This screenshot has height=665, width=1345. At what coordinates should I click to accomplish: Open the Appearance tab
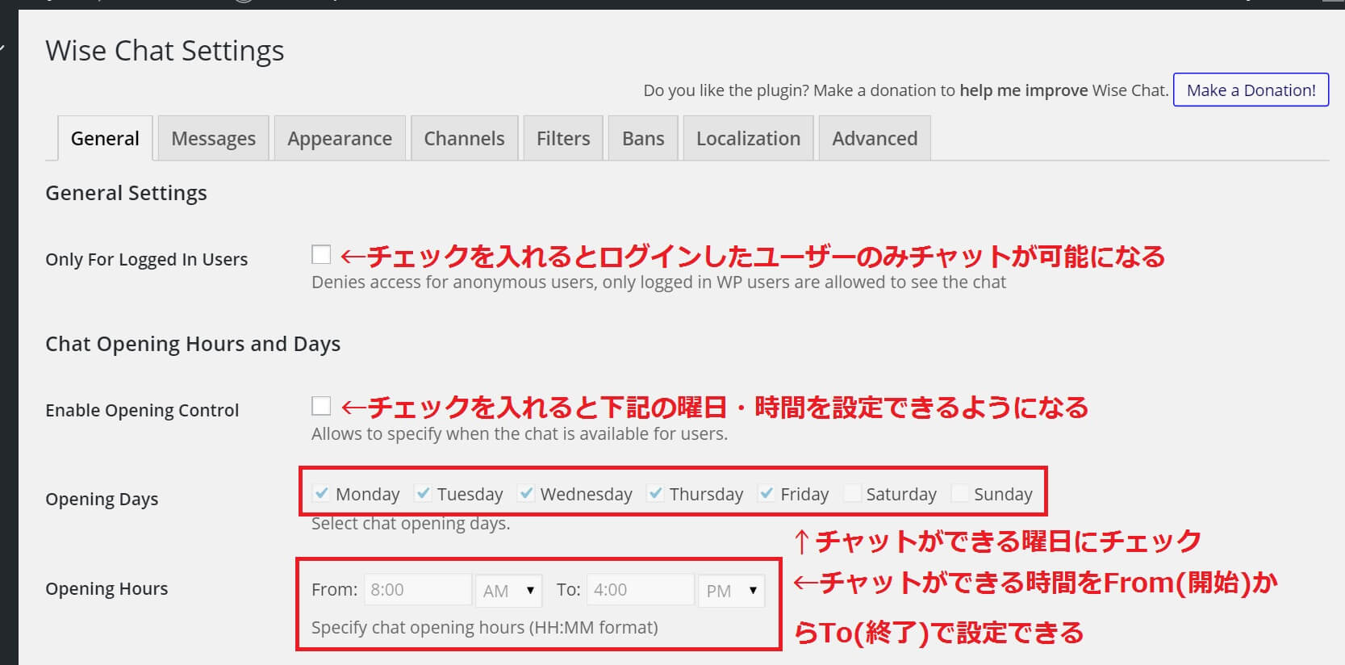[x=340, y=138]
